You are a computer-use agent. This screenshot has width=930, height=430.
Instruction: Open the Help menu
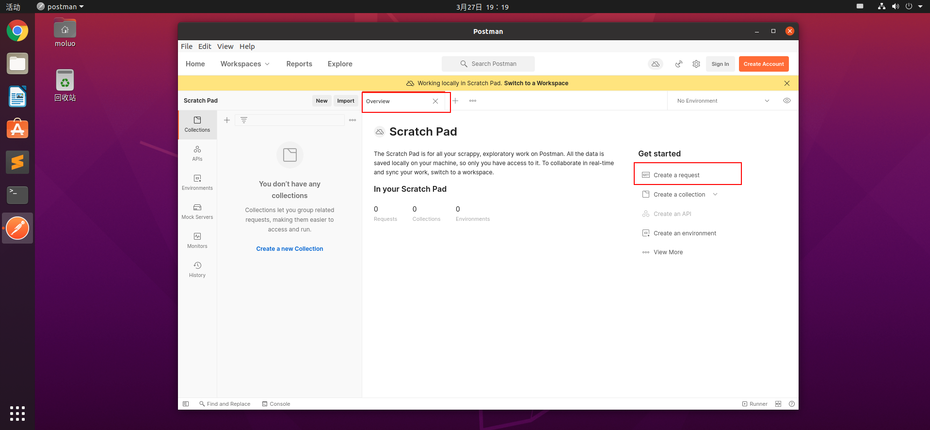[247, 46]
